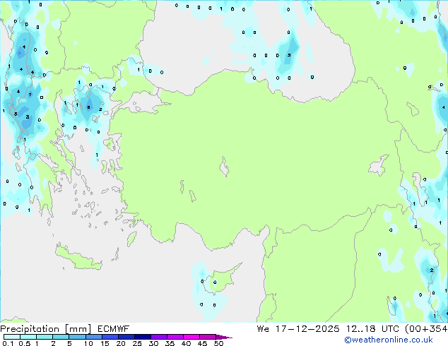This screenshot has height=346, width=448.
Task: Click the date "17-12-2025" text
Action: tap(307, 329)
